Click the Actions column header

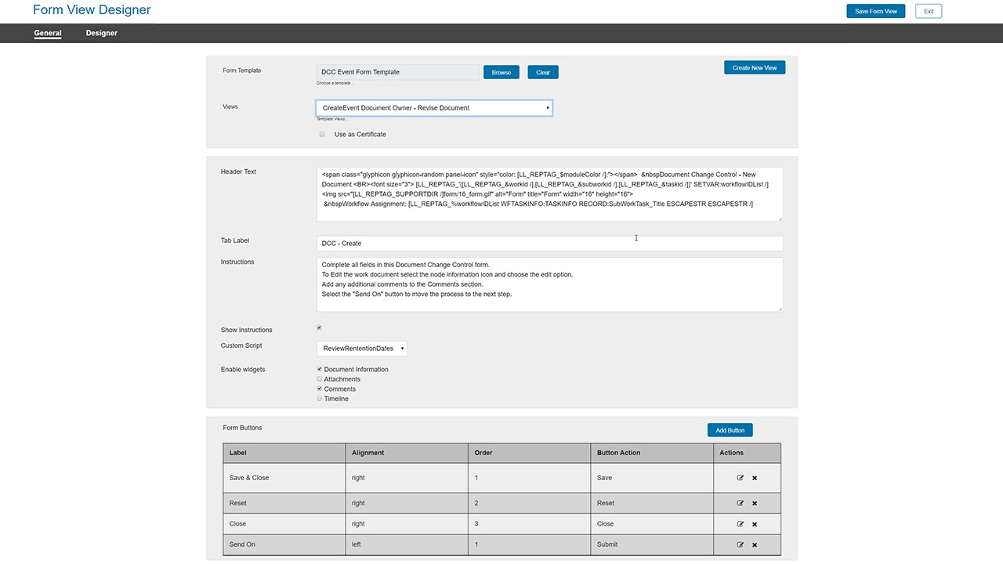click(x=748, y=453)
